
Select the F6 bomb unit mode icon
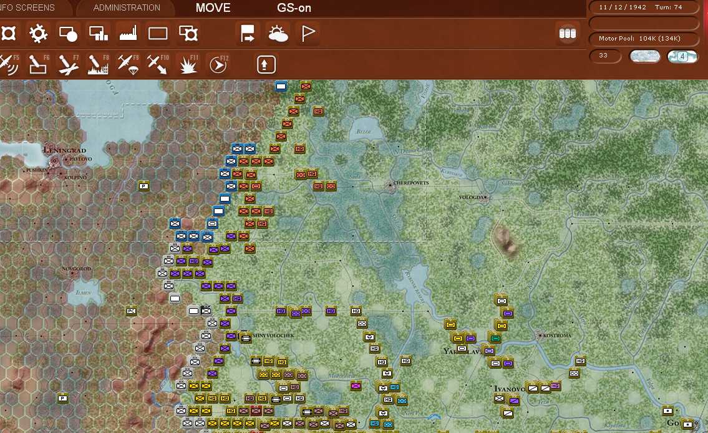(39, 64)
